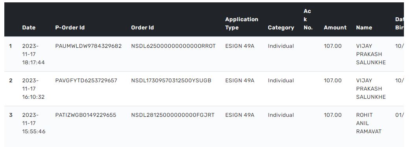Viewport: 411px width, 147px height.
Task: Click the Date column header
Action: [x=29, y=28]
